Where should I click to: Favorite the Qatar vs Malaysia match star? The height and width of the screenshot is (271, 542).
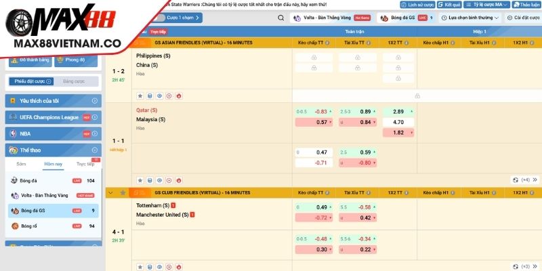point(140,181)
